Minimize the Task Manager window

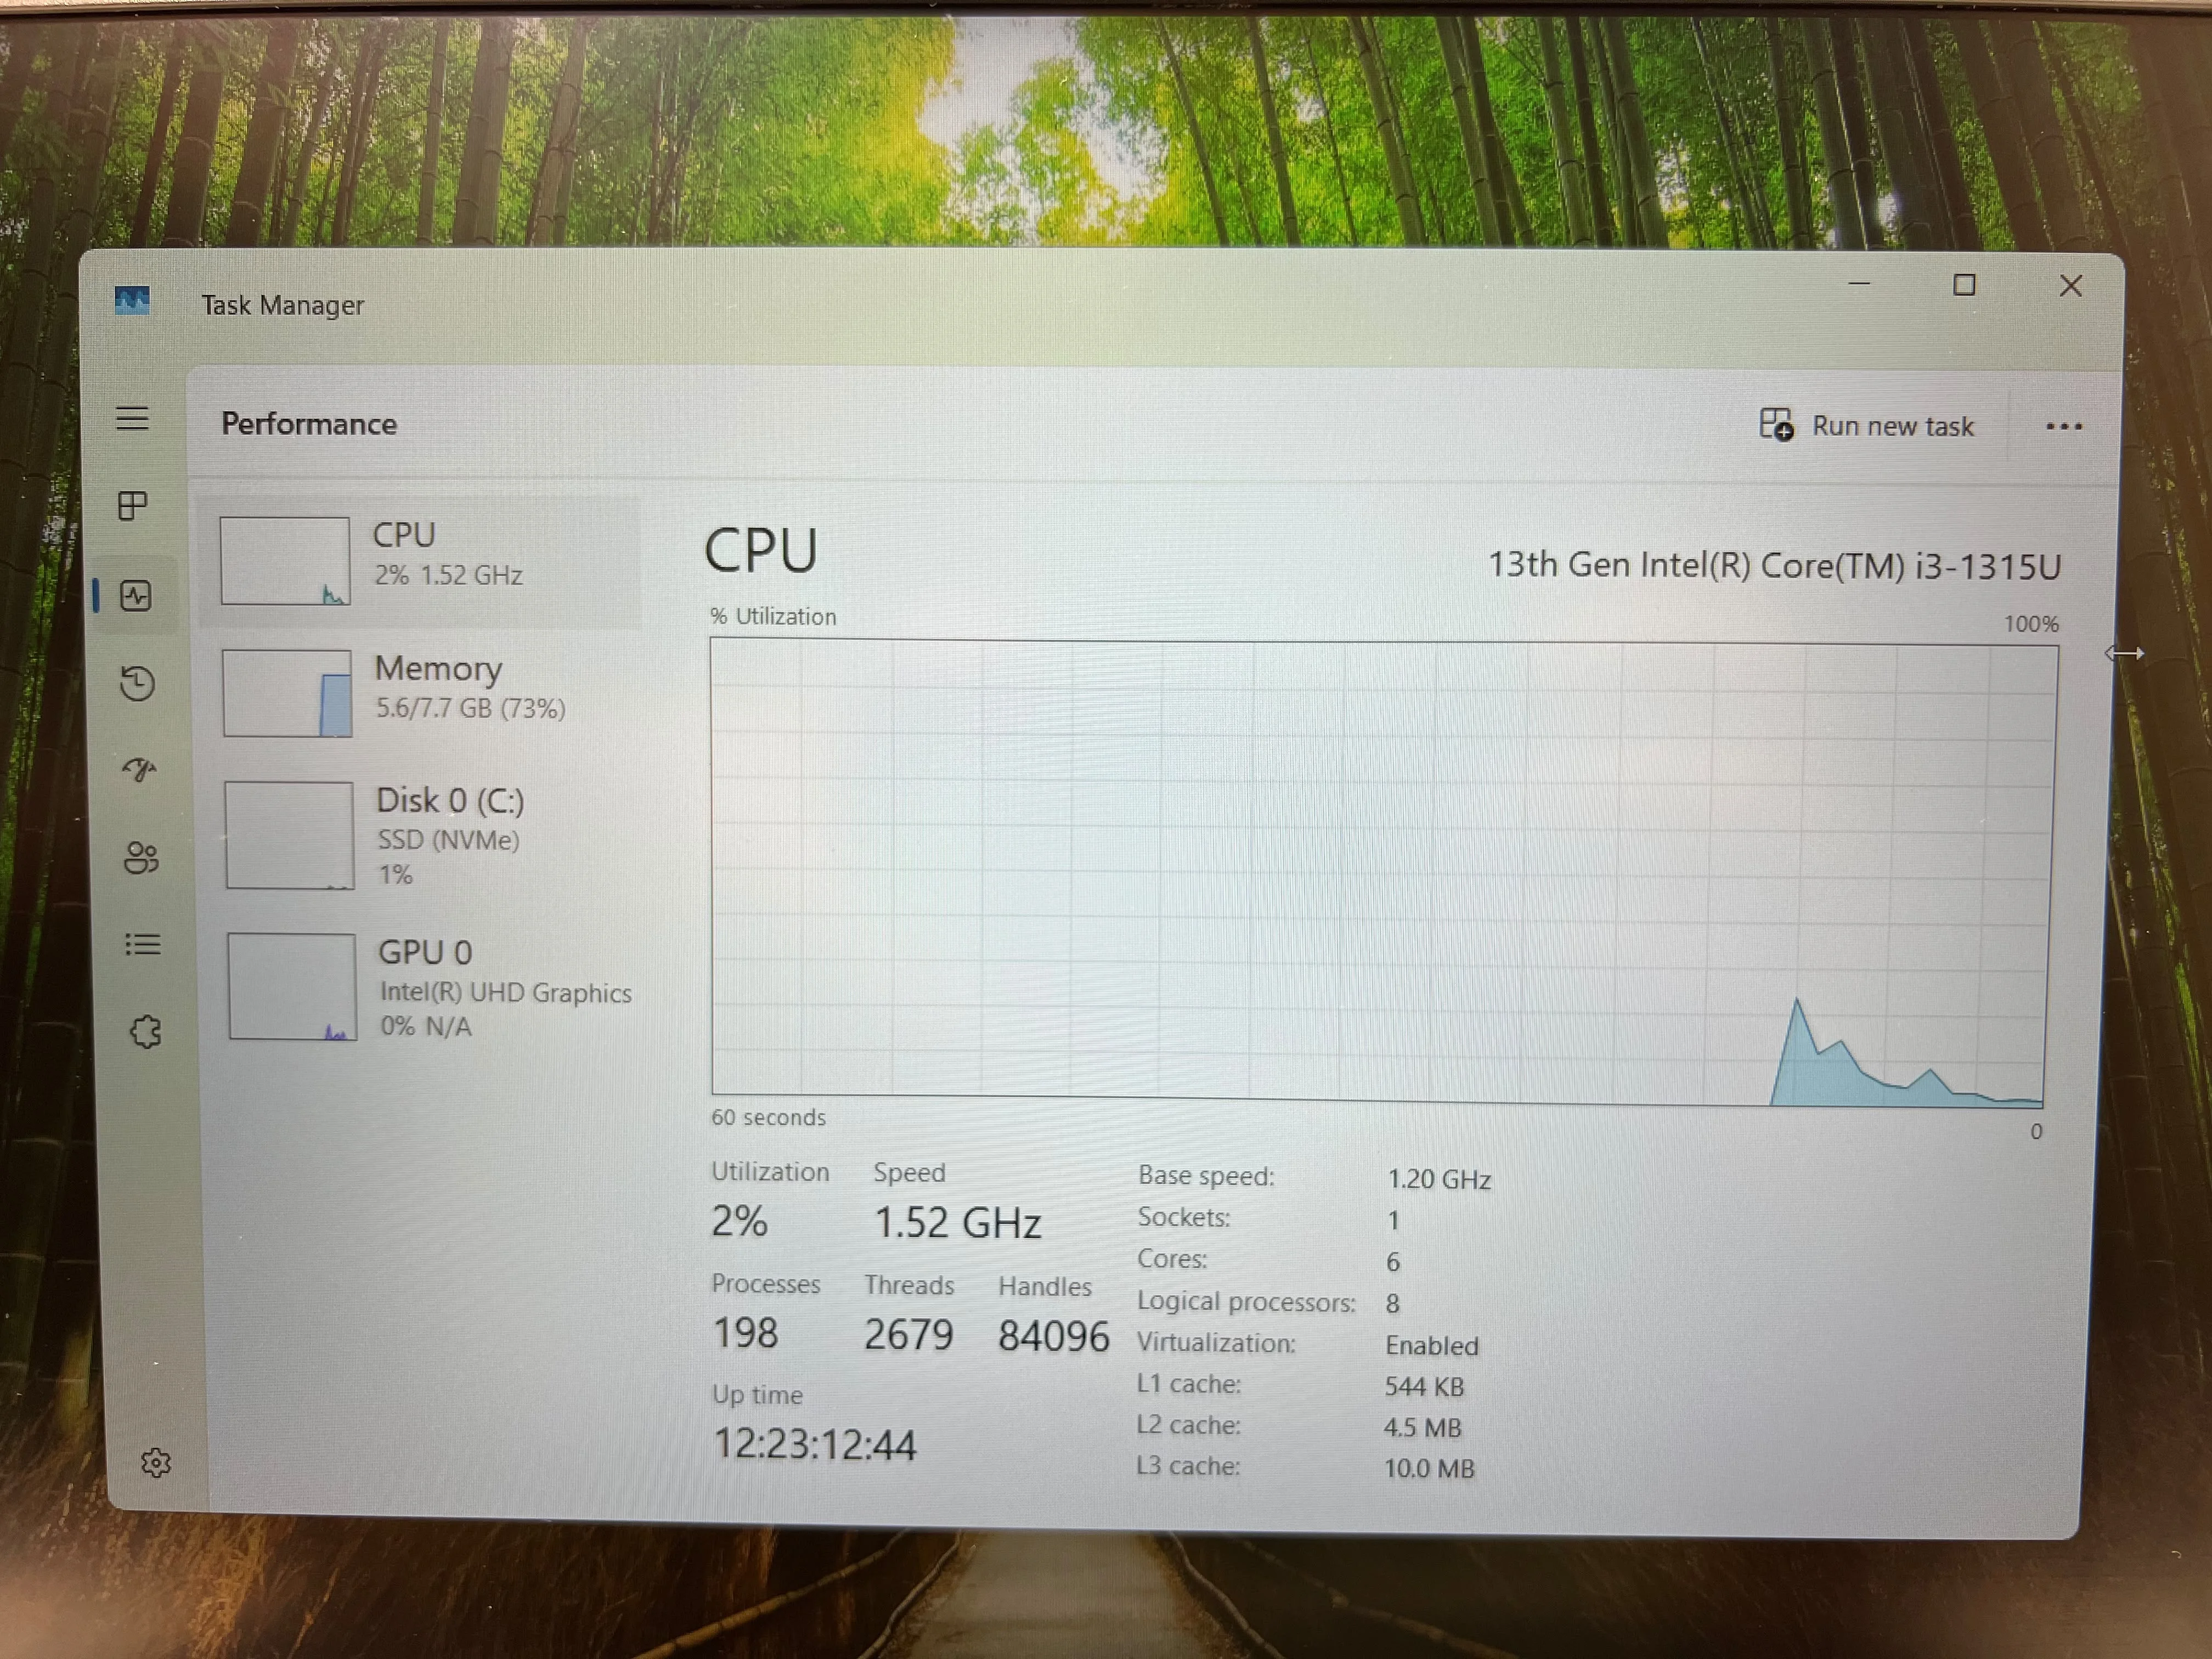tap(1859, 284)
